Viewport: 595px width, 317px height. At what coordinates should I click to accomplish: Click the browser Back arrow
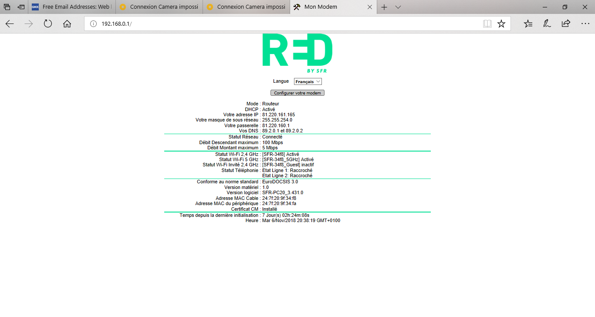pos(10,24)
